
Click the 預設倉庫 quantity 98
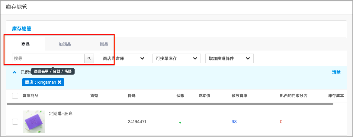click(x=234, y=122)
